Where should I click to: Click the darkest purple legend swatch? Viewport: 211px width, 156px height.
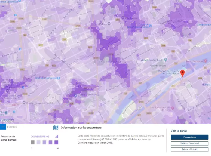(56, 142)
